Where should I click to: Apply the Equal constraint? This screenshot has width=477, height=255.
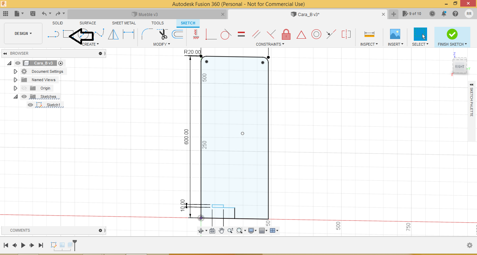tap(241, 34)
